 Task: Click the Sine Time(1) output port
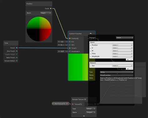coord(17,51)
